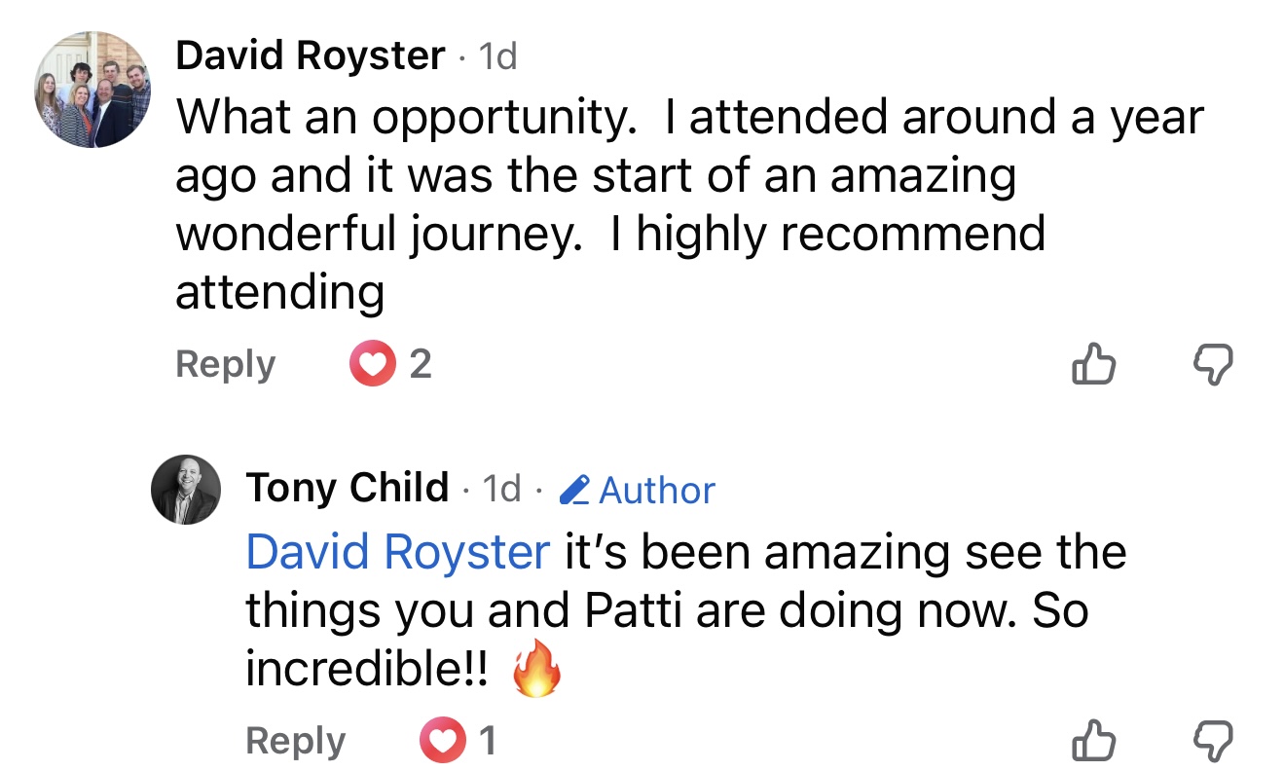This screenshot has height=771, width=1284.
Task: Dislike David Royster's comment with thumbs down
Action: coord(1212,365)
